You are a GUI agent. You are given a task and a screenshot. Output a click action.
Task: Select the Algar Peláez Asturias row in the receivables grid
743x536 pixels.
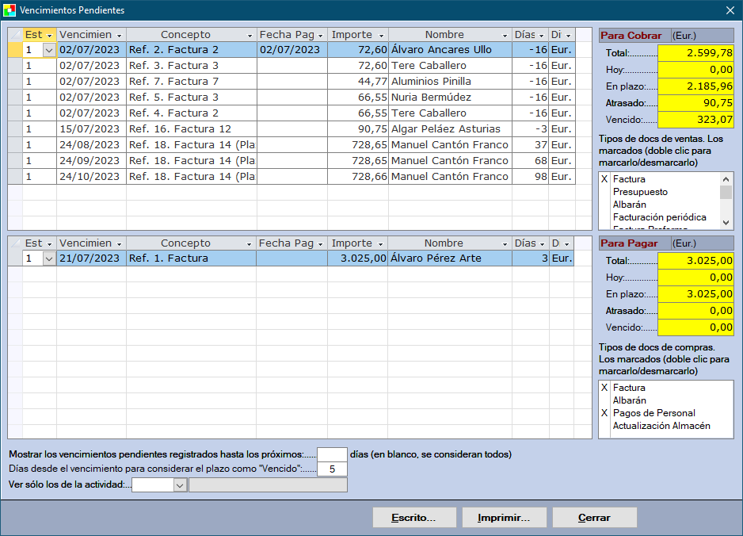pos(445,129)
